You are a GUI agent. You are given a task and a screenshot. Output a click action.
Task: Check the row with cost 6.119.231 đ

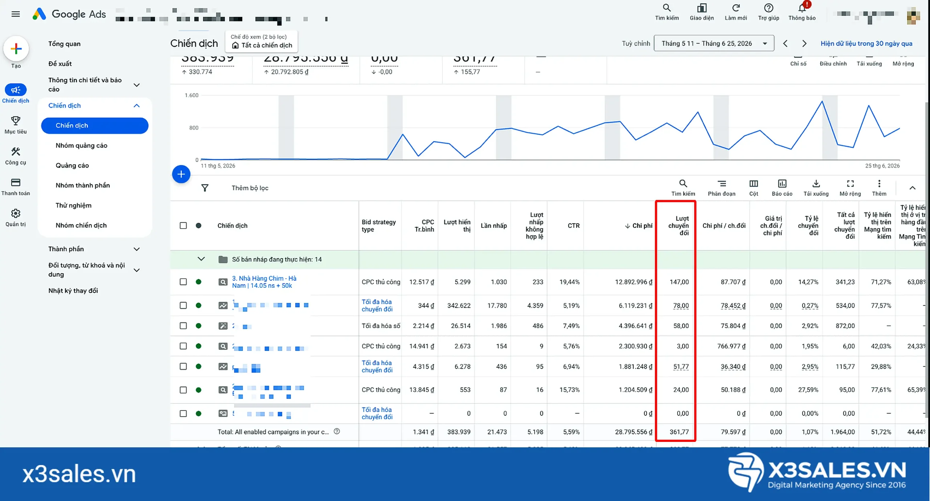coord(183,305)
